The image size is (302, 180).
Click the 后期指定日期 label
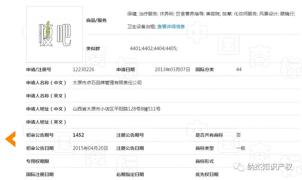coord(130,174)
